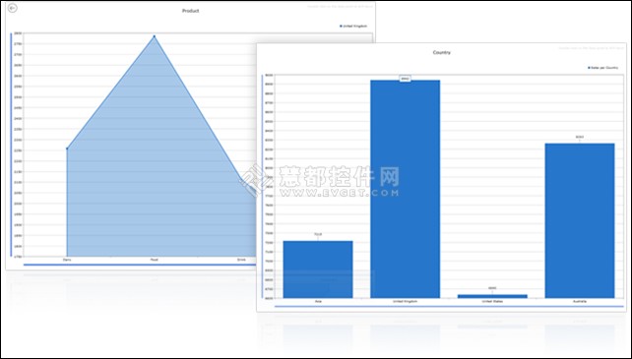Click the value label above the Australia bar
The height and width of the screenshot is (359, 632).
(580, 138)
